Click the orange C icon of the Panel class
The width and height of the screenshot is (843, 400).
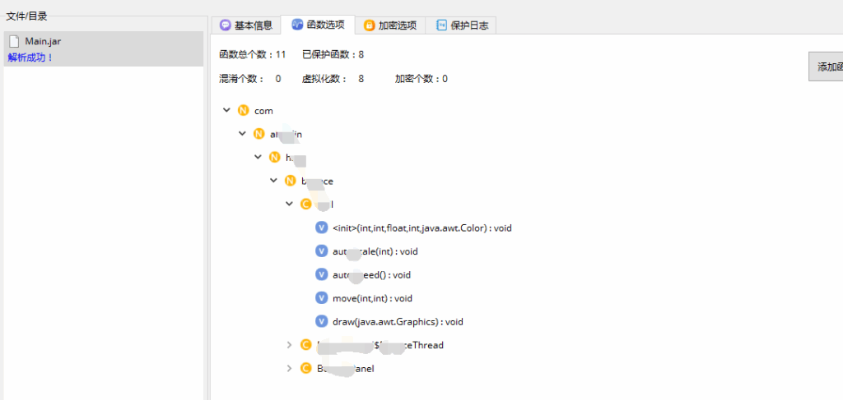click(x=305, y=369)
